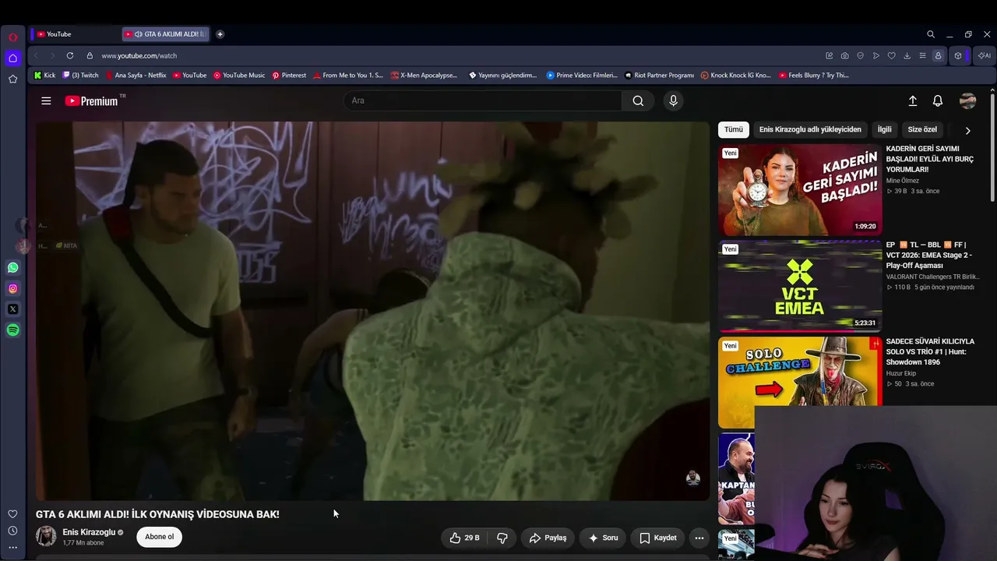Click the Soru button

603,538
